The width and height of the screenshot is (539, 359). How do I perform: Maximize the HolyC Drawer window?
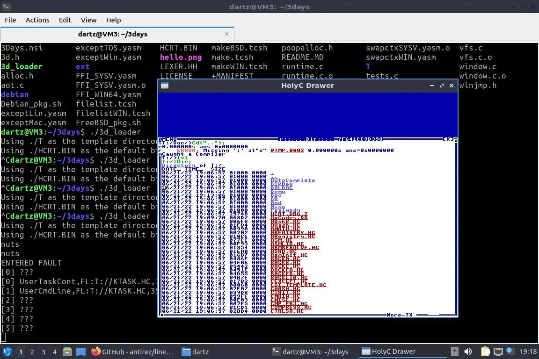(442, 86)
